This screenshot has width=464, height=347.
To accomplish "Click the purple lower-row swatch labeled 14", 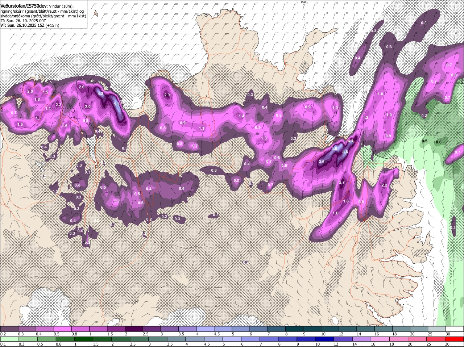I will point(362,339).
